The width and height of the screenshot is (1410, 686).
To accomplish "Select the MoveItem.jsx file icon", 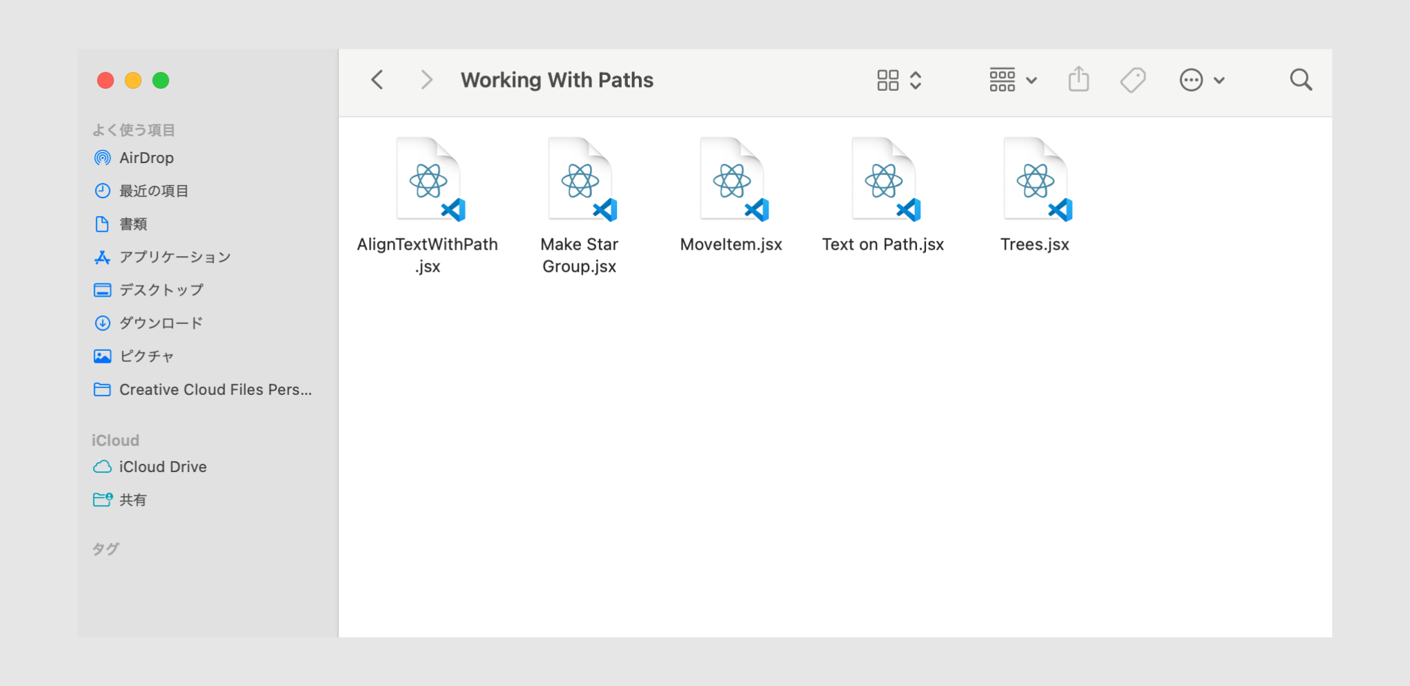I will coord(732,180).
